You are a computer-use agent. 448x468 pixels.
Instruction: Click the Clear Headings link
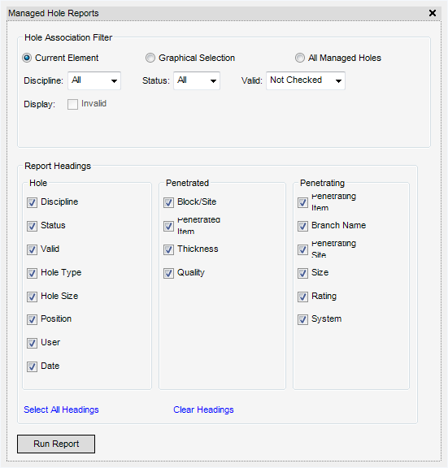point(203,409)
